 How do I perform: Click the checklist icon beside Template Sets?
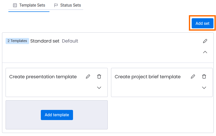coord(15,5)
